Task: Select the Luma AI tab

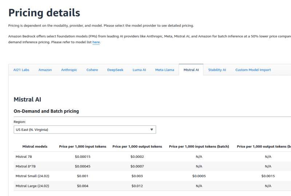Action: [139, 70]
